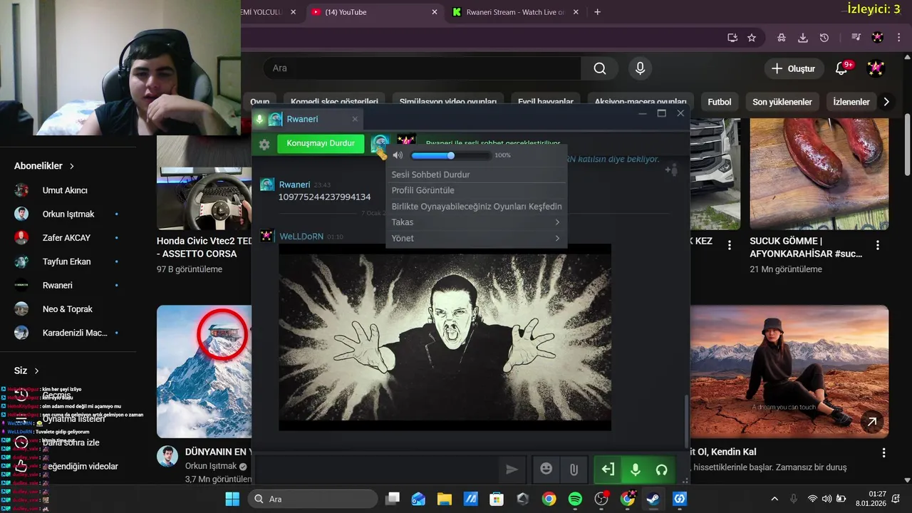Select Futbol category chip

(720, 102)
